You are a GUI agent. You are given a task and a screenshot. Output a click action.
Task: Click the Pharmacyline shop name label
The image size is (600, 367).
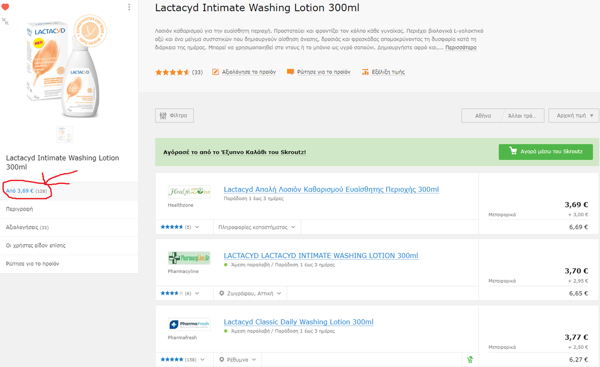[183, 272]
